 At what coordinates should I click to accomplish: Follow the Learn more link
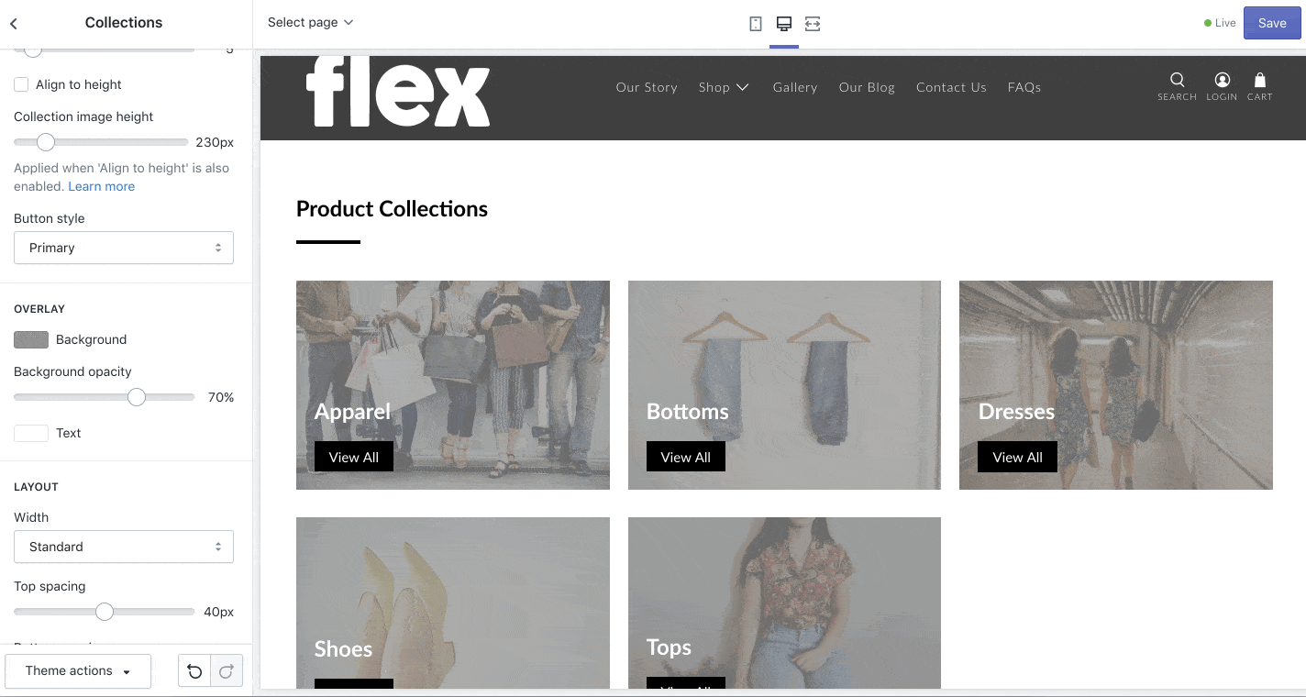click(101, 186)
